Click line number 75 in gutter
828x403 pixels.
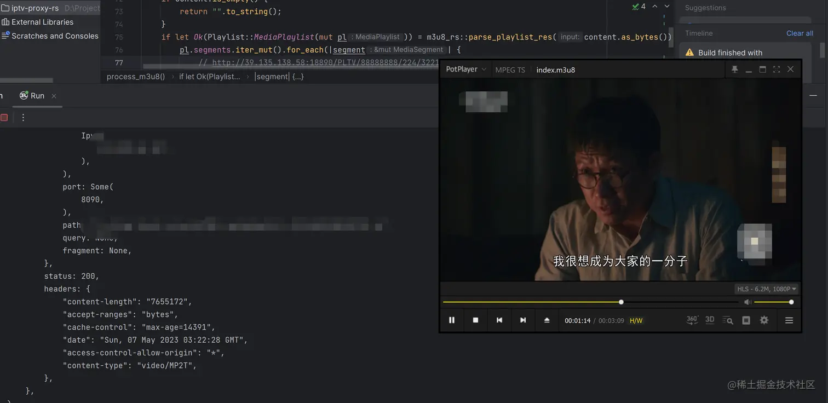119,37
